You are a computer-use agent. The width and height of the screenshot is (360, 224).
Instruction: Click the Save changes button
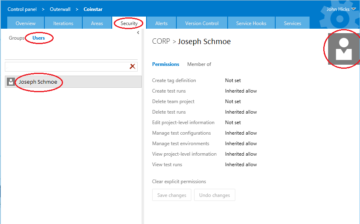click(x=172, y=195)
